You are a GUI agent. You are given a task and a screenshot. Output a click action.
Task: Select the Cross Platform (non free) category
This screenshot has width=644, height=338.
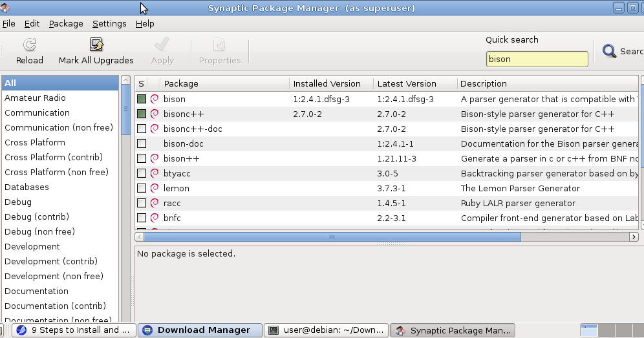click(60, 172)
